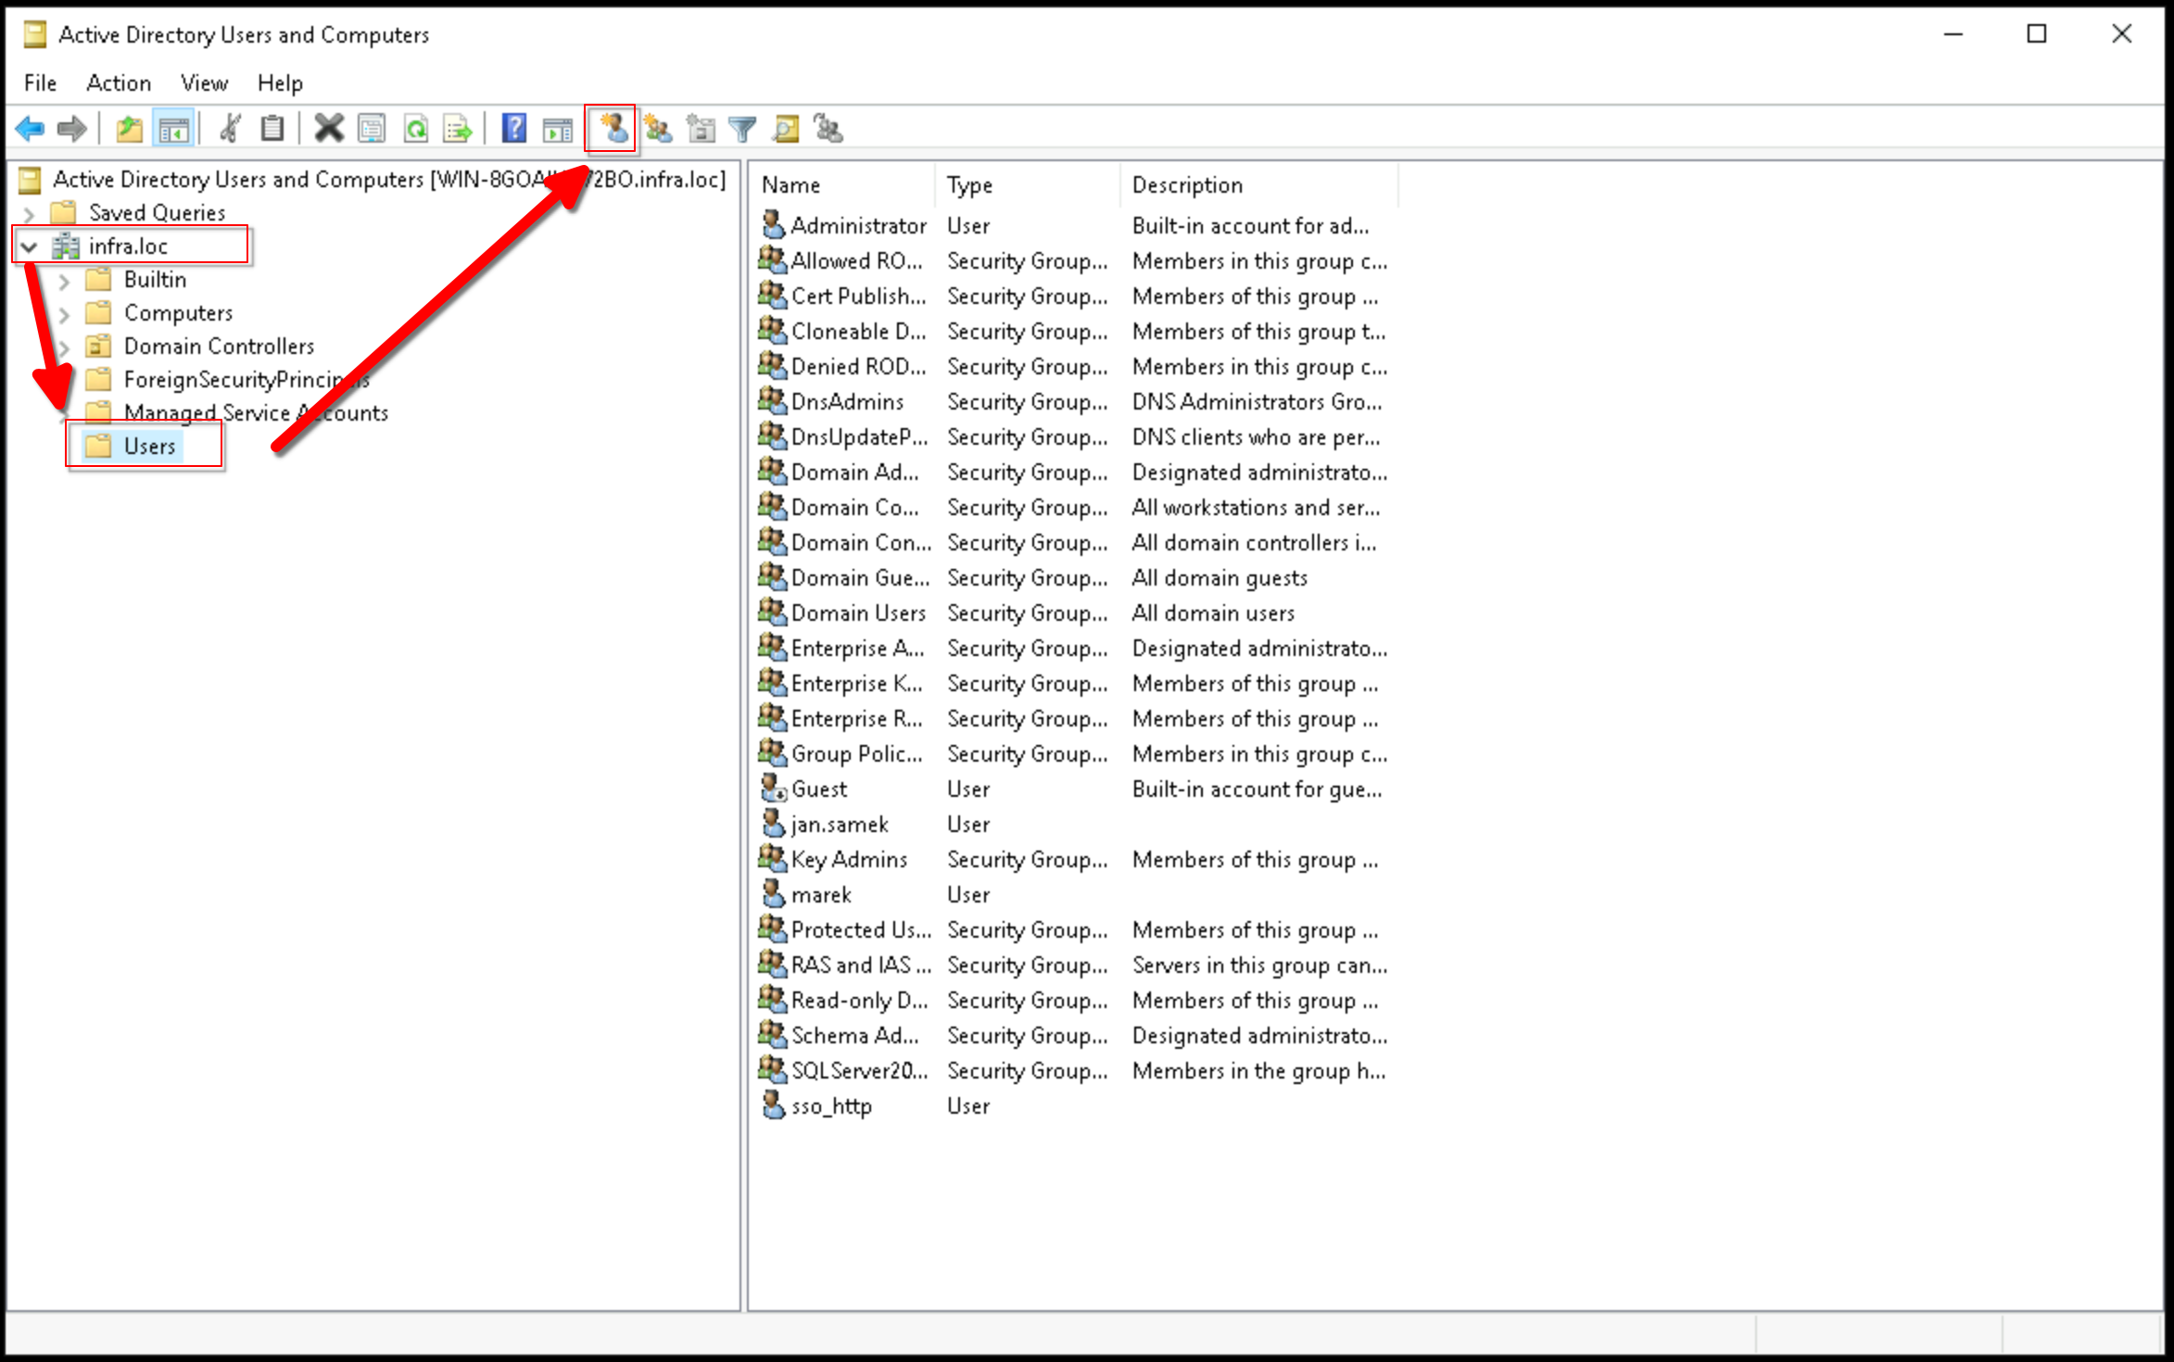Expand the Builtin container
This screenshot has width=2174, height=1362.
pyautogui.click(x=65, y=279)
